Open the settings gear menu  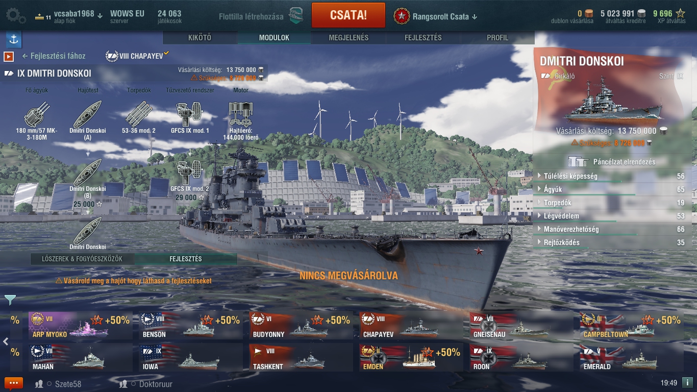click(15, 15)
